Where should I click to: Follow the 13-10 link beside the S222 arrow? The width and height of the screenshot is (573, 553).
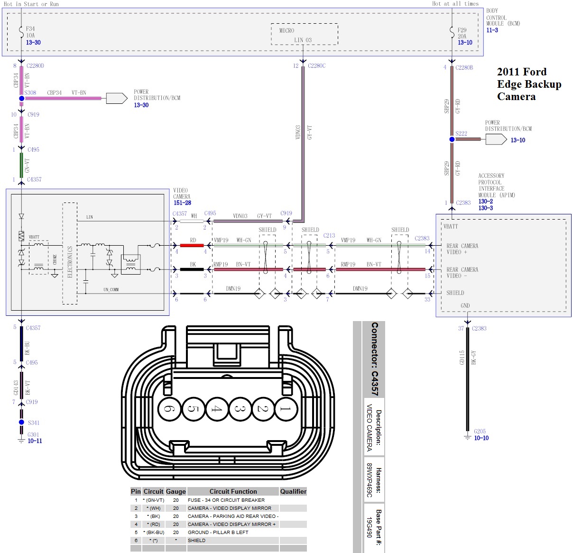click(518, 140)
